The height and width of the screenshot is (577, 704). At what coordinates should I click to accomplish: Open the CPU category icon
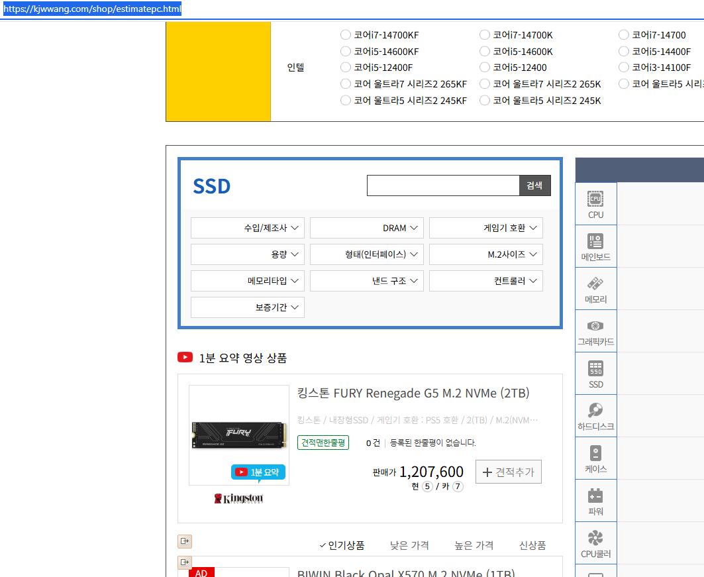596,204
